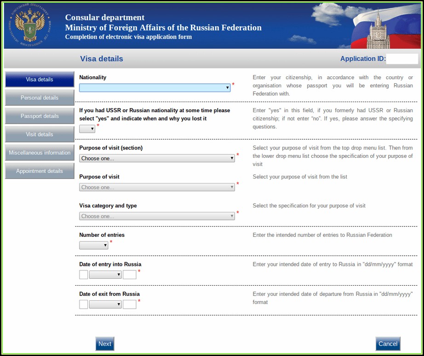424x356 pixels.
Task: Click the 'Date of entry into Russia' label
Action: (x=110, y=264)
